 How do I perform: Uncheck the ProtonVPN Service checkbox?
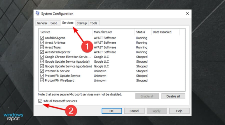tap(42, 71)
